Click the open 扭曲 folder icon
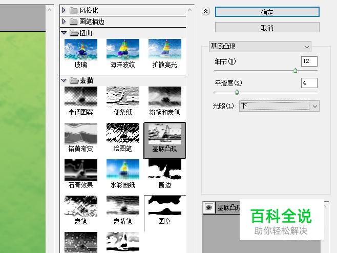The image size is (337, 253). pyautogui.click(x=74, y=33)
